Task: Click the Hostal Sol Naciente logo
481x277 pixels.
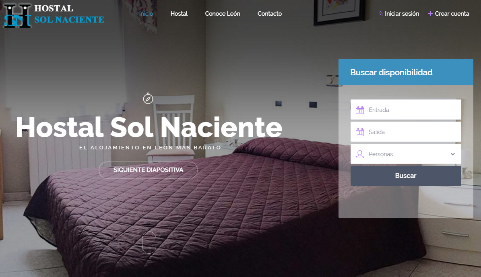Action: (54, 16)
